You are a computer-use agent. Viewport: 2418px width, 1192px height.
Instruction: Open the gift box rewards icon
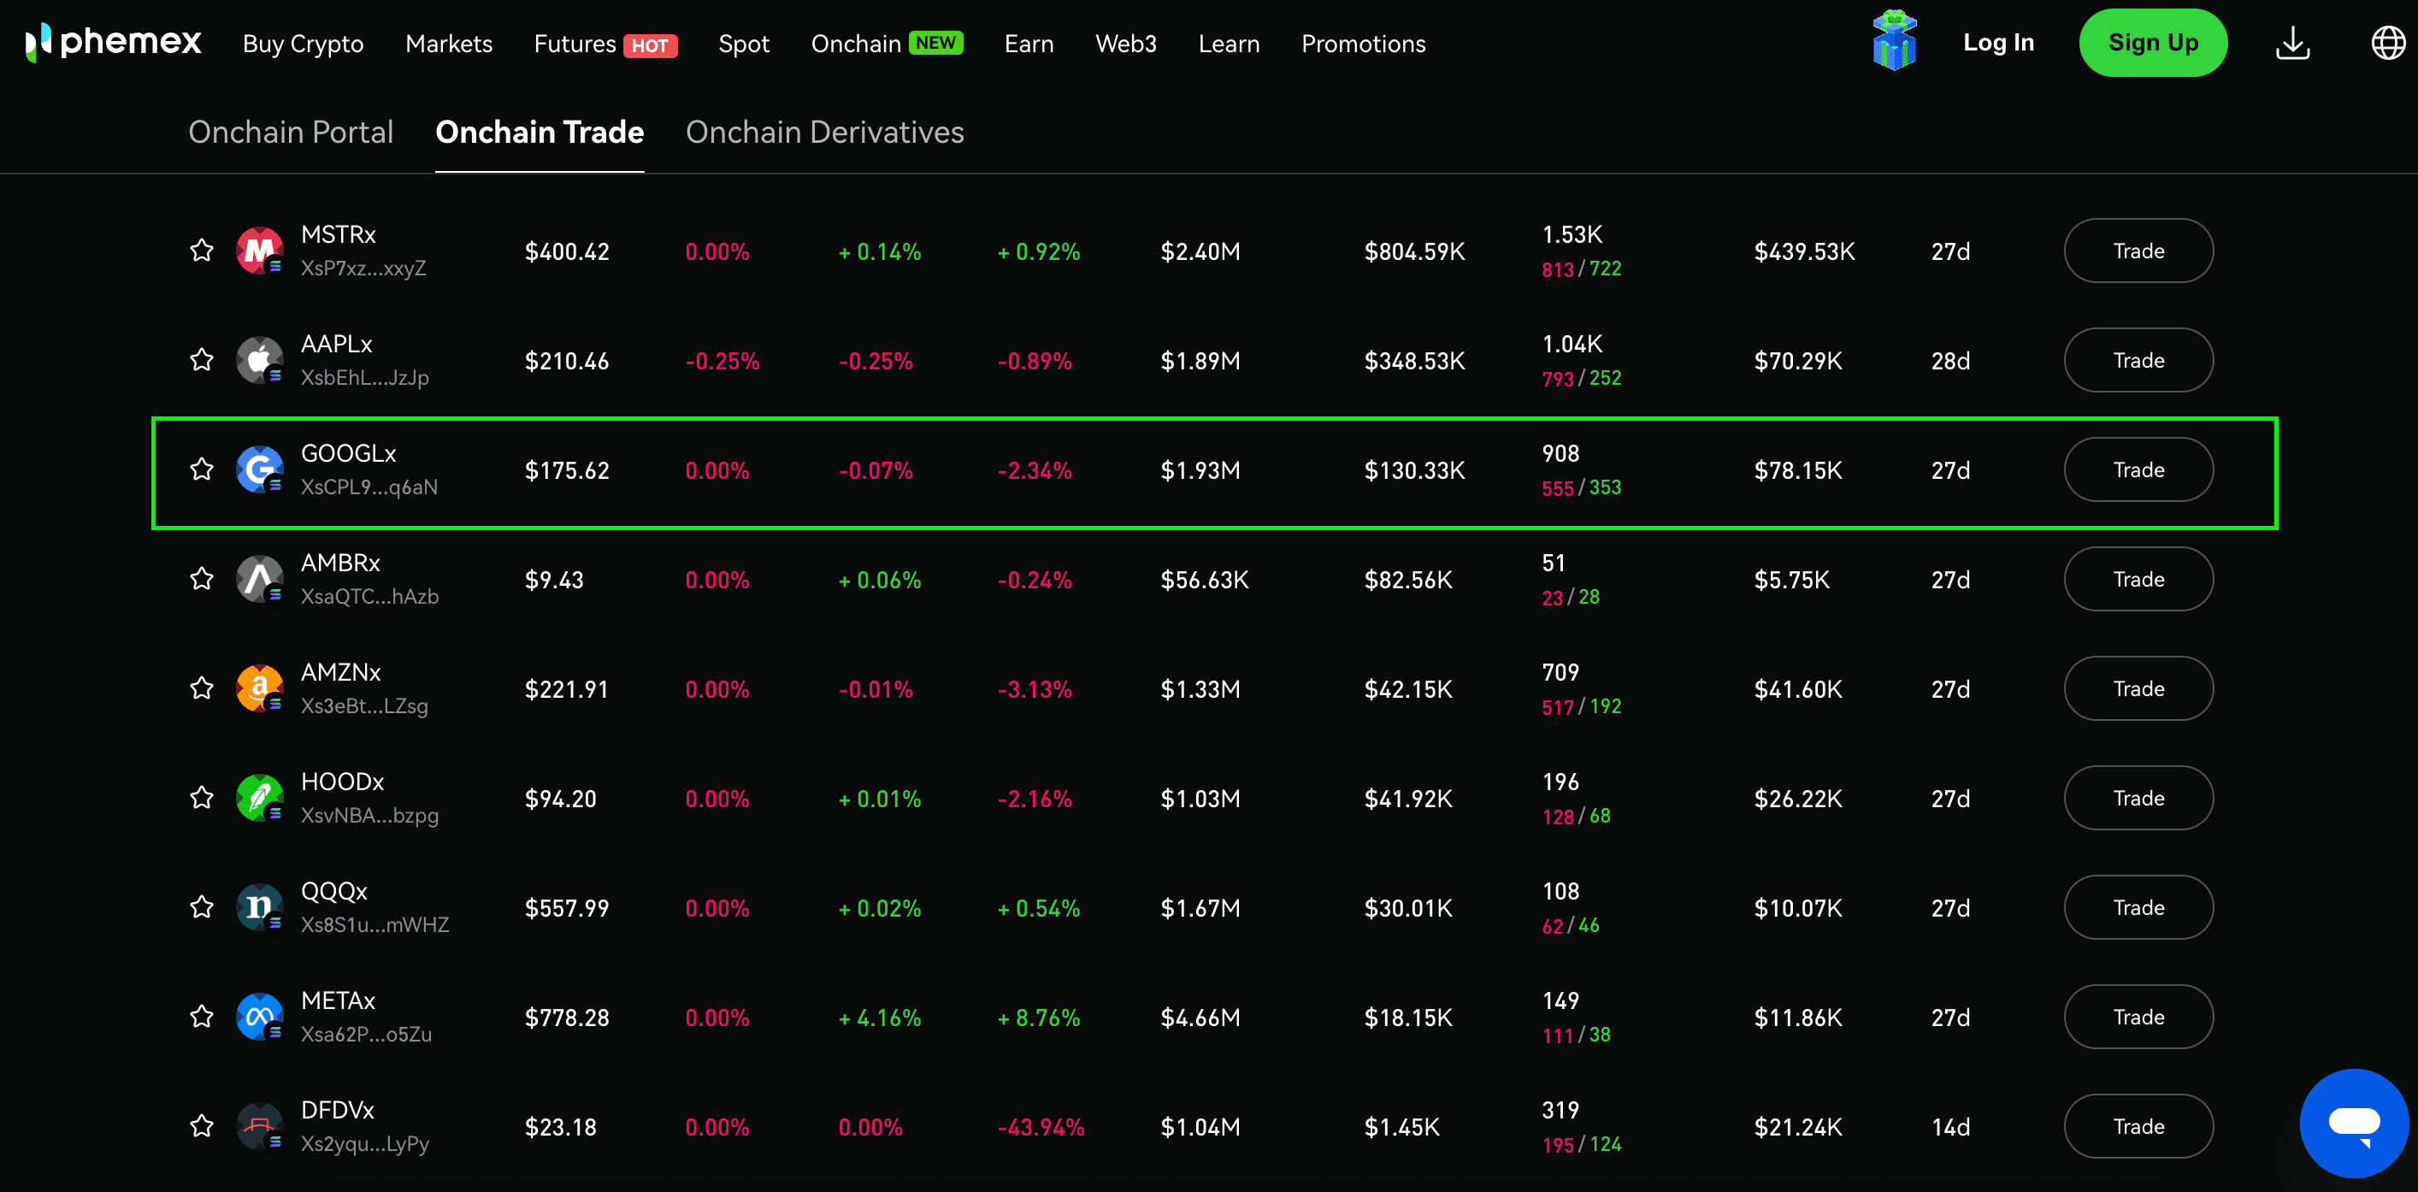click(x=1894, y=42)
